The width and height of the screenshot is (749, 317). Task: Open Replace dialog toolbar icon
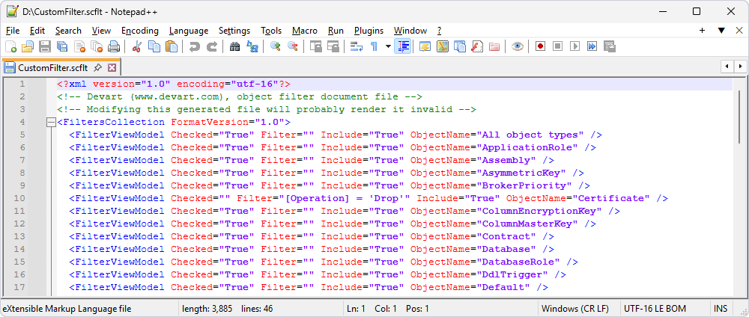pos(252,46)
